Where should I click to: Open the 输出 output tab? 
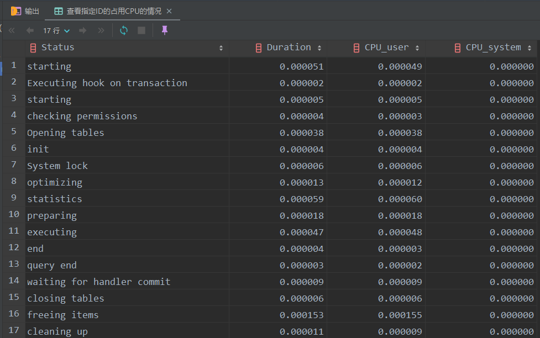click(25, 12)
